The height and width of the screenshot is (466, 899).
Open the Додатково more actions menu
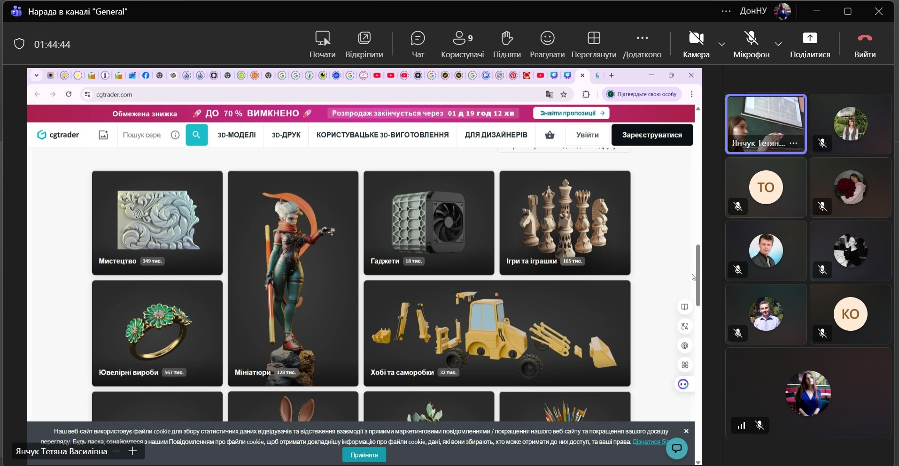[x=642, y=45]
